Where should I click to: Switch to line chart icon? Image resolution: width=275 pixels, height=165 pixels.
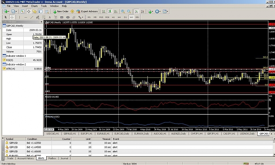coord(116,11)
